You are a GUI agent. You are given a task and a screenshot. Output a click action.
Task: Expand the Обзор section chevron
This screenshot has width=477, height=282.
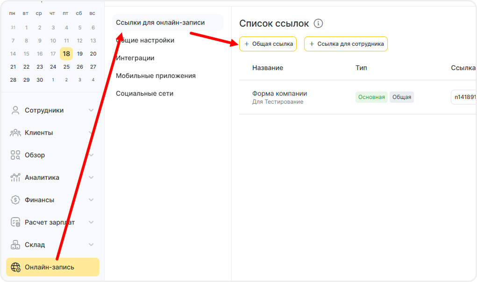(x=91, y=155)
